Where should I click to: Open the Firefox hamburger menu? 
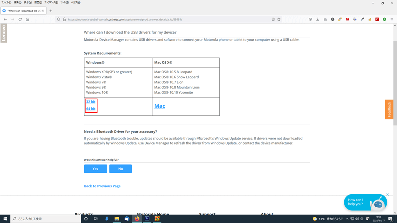pos(392,19)
